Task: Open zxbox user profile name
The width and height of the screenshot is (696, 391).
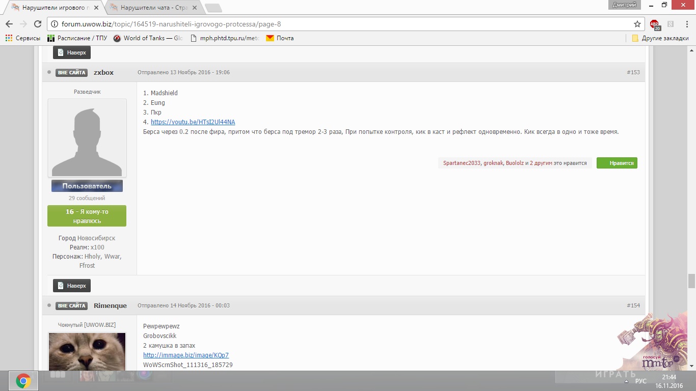Action: pyautogui.click(x=103, y=73)
